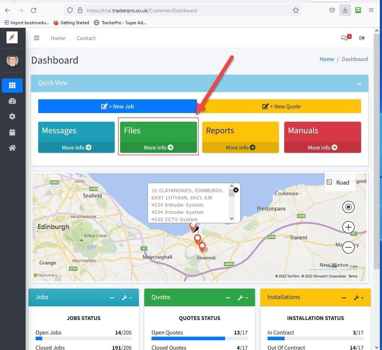Collapse the Quick View panel

pos(359,83)
